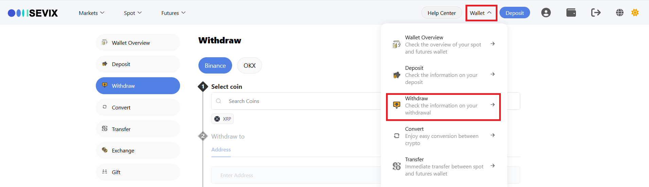Select the XRP coin chip
This screenshot has height=187, width=649.
pyautogui.click(x=223, y=119)
